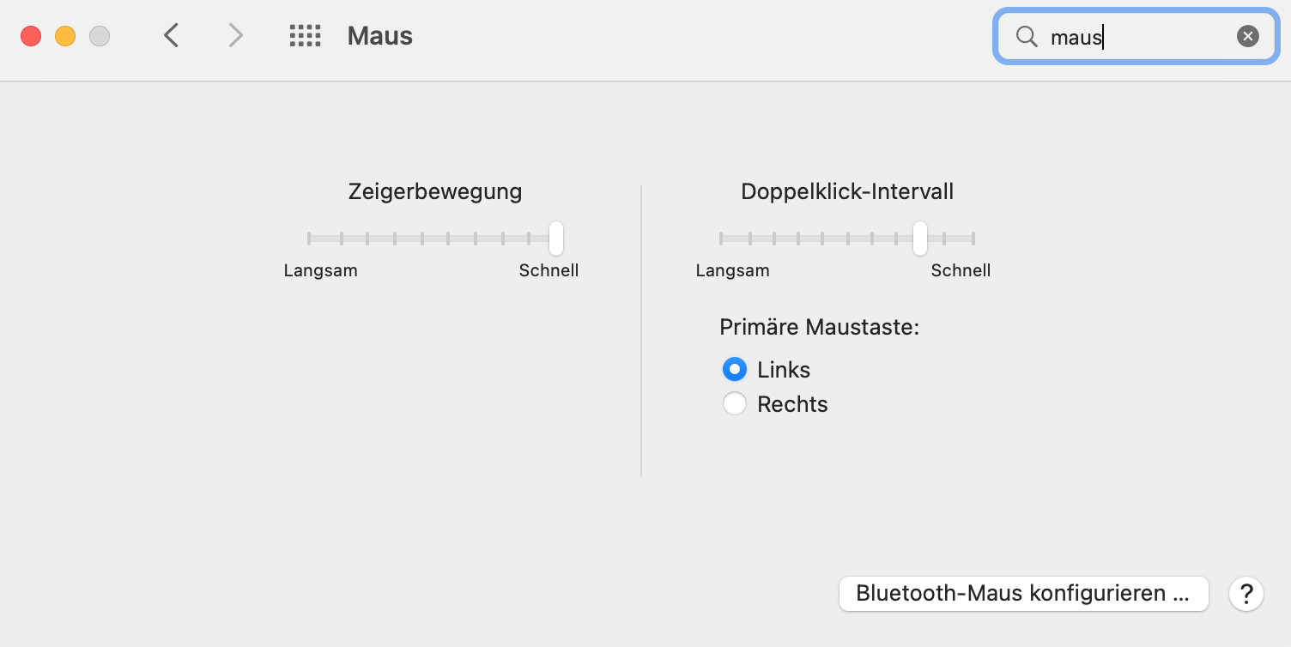Show all preferences via grid icon
The image size is (1291, 647).
305,35
